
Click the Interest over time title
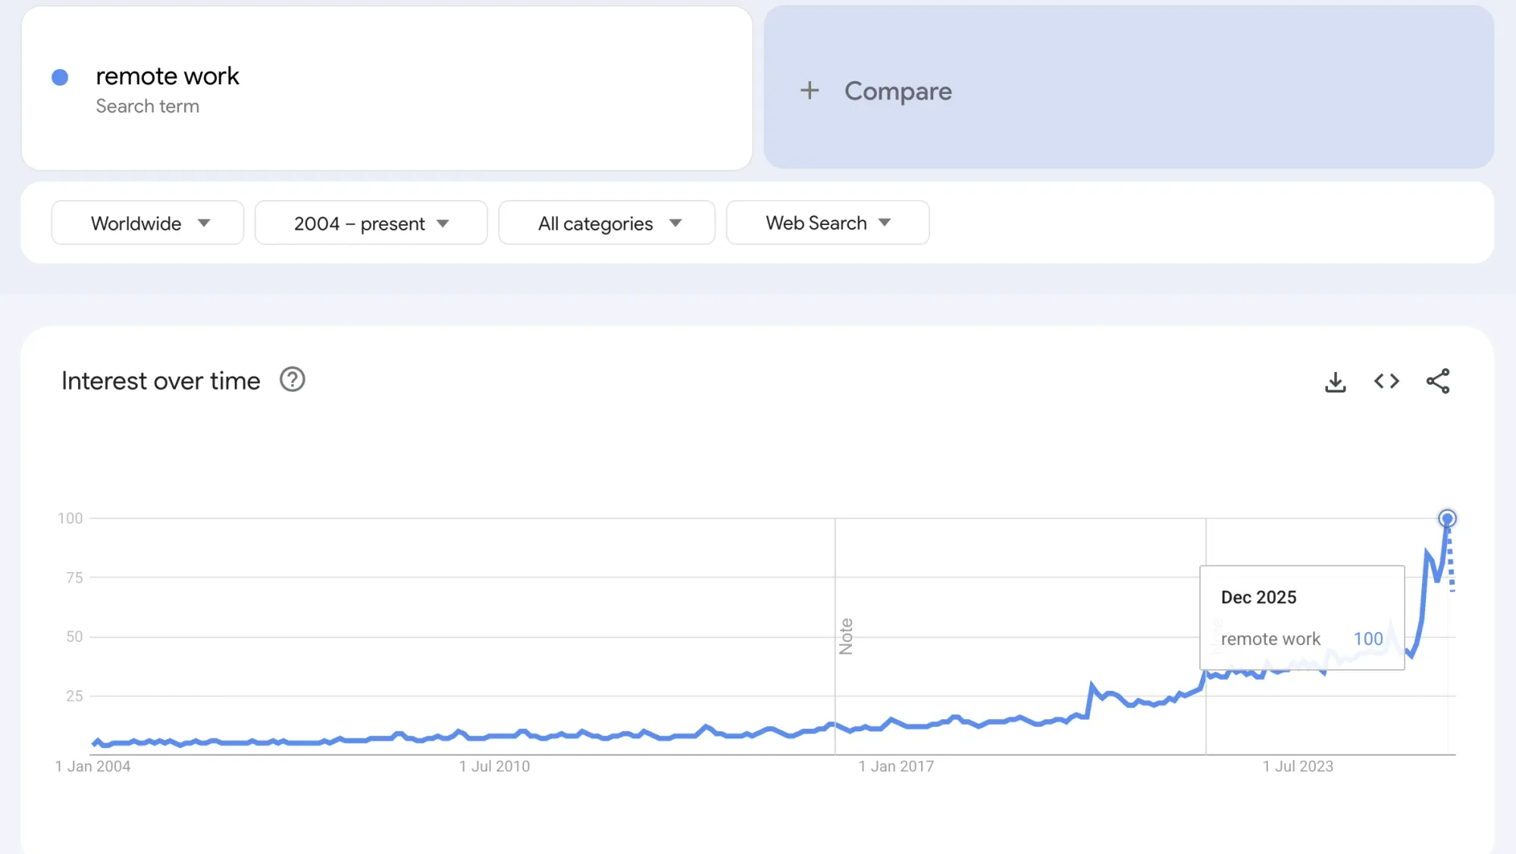pyautogui.click(x=161, y=380)
